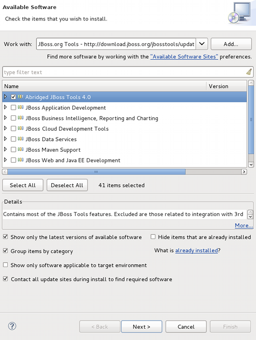This screenshot has width=256, height=340.
Task: Click the software list vertical scrollbar thumb
Action: (x=251, y=120)
